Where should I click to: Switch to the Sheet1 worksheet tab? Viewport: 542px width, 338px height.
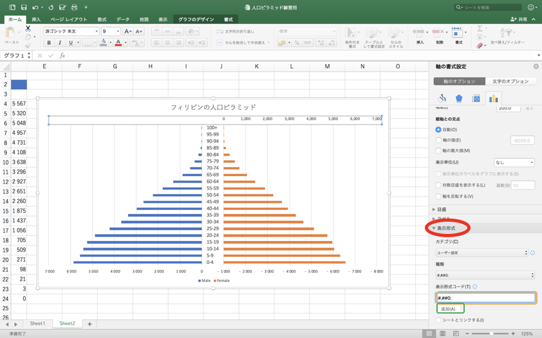click(x=37, y=323)
